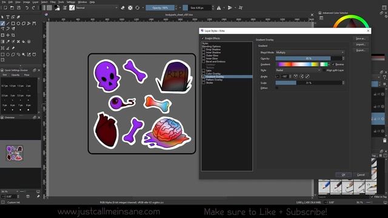Toggle Align with Layer checkbox
This screenshot has width=388, height=218.
324,70
